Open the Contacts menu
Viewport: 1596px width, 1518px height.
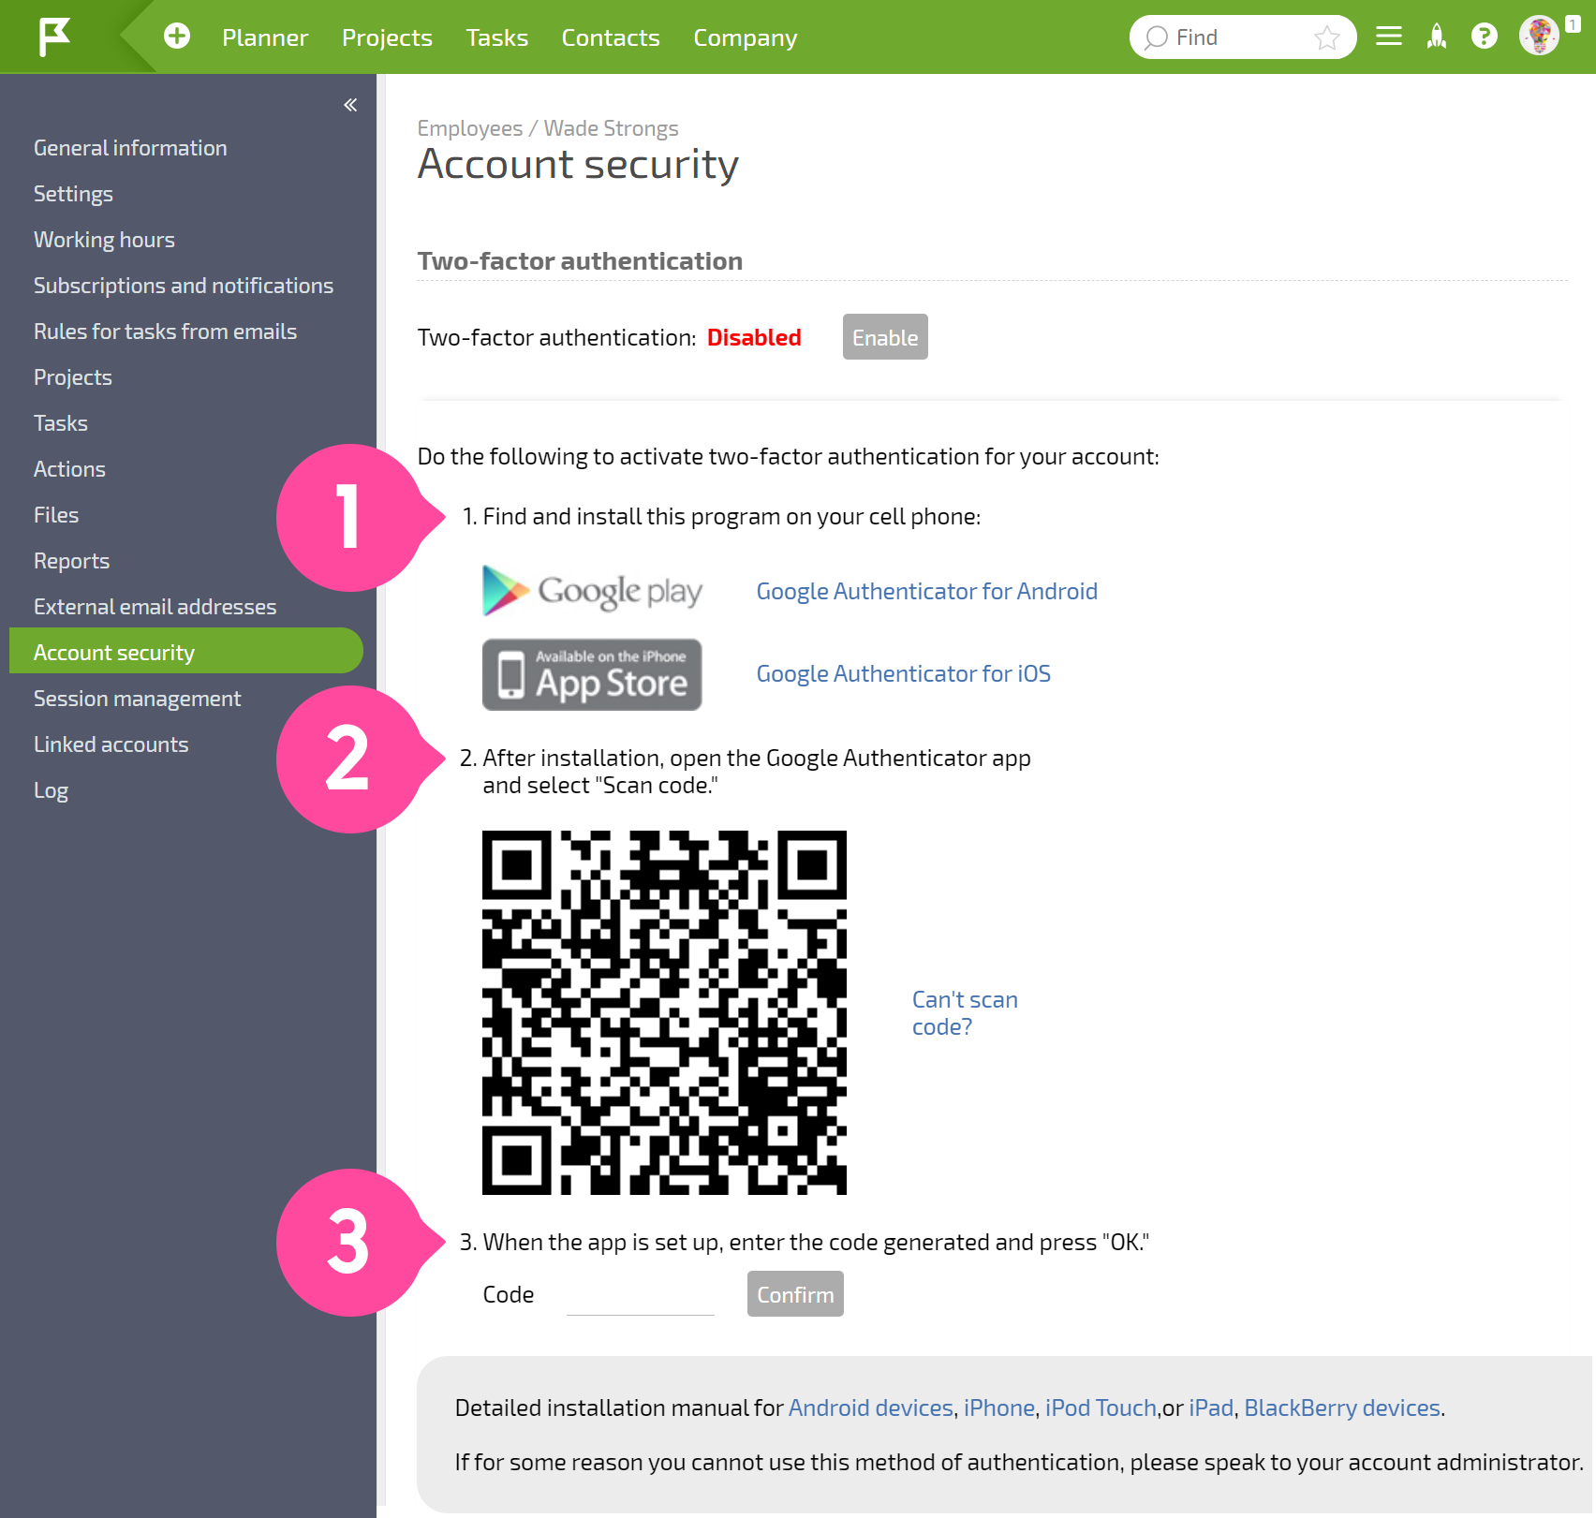coord(611,37)
